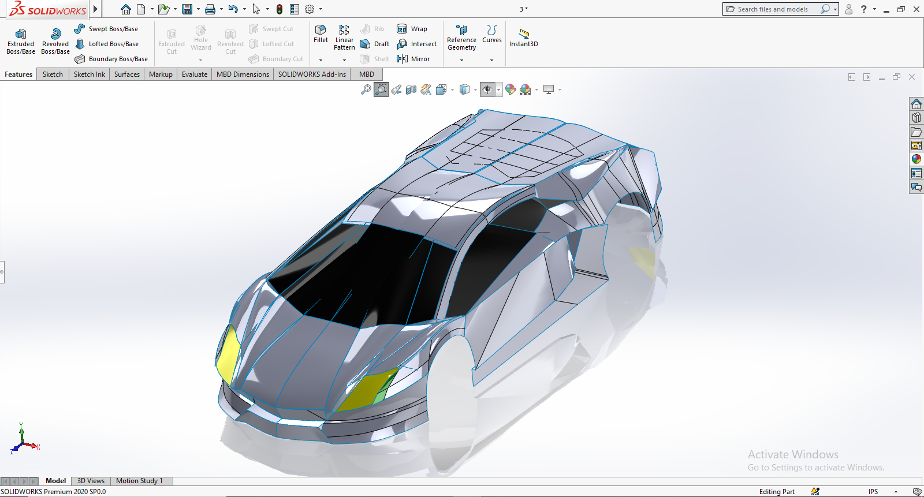This screenshot has height=497, width=924.
Task: Open SOLIDWORKS Resources in task pane
Action: click(x=916, y=104)
